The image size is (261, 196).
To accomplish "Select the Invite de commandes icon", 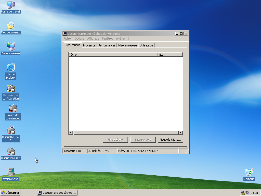I will 13,109.
